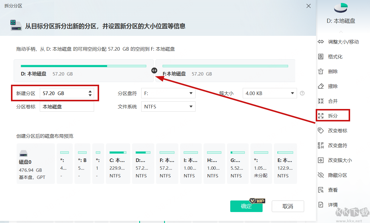Viewport: 370px width, 223px height.
Task: Click the split partition header disk icon
Action: [15, 25]
